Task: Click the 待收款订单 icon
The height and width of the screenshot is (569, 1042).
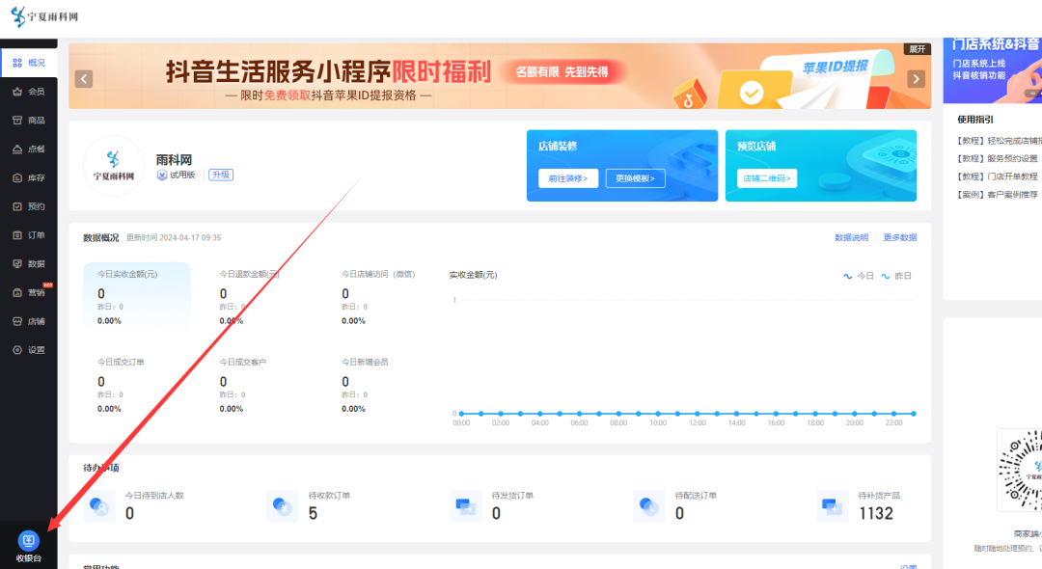Action: pos(282,506)
